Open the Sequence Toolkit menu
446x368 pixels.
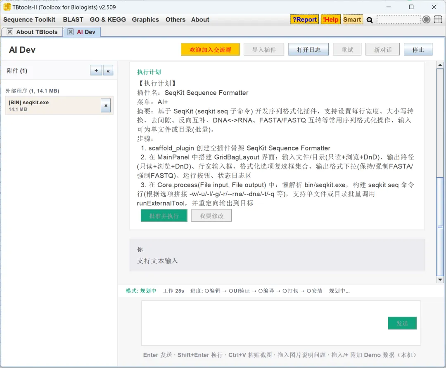29,20
